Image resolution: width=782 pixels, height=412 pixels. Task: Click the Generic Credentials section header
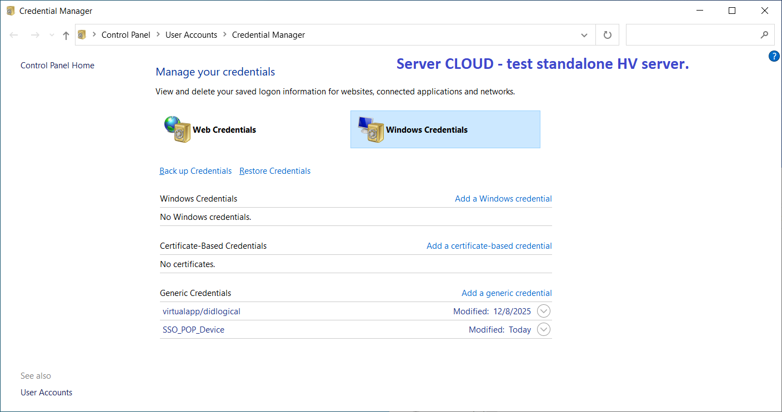pos(195,293)
